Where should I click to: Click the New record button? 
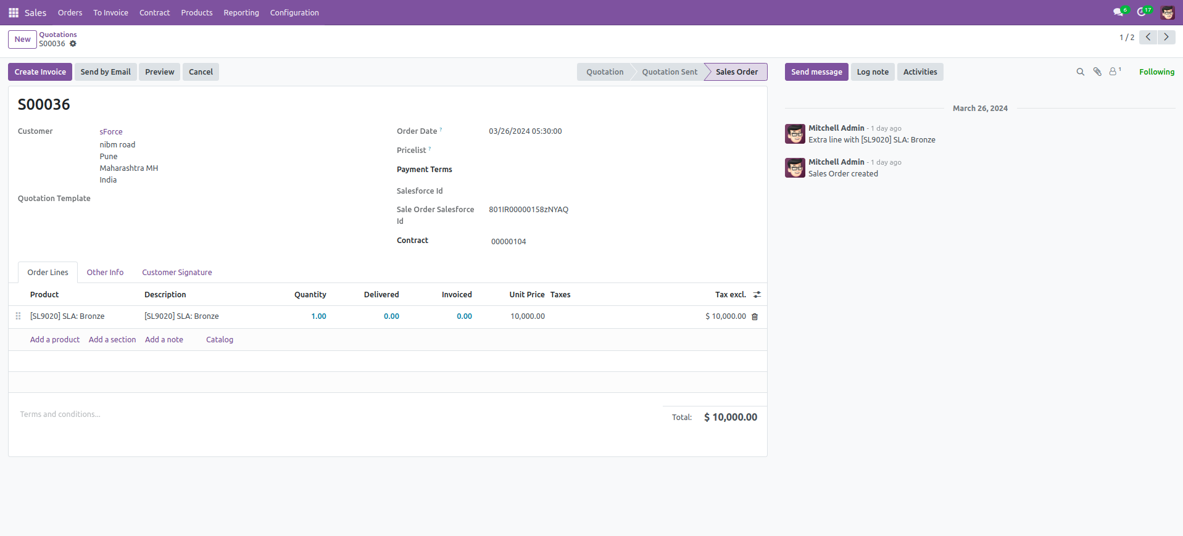pos(22,39)
